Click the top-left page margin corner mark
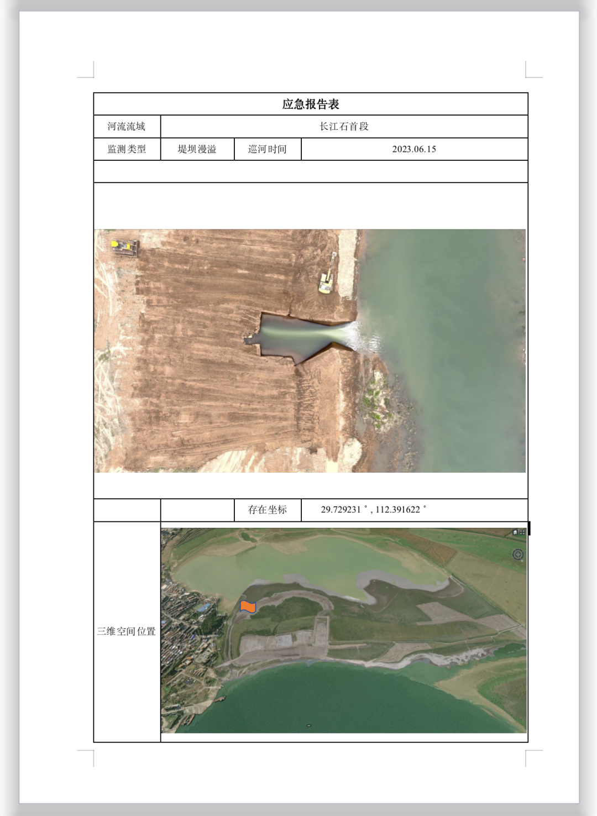 tap(88, 72)
